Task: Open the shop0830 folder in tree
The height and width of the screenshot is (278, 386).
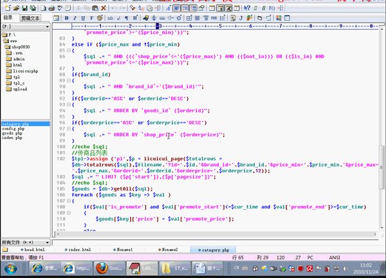Action: (21, 47)
